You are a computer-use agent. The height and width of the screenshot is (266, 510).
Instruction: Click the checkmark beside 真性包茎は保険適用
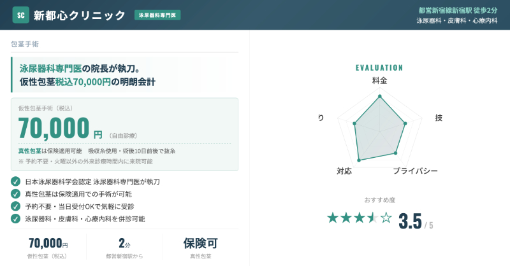pos(16,193)
